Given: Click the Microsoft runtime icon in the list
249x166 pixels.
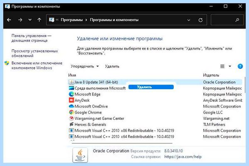Looking at the screenshot, I should click(71, 88).
